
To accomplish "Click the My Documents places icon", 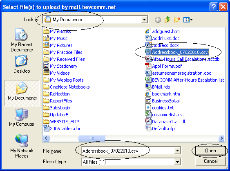I will tap(22, 93).
